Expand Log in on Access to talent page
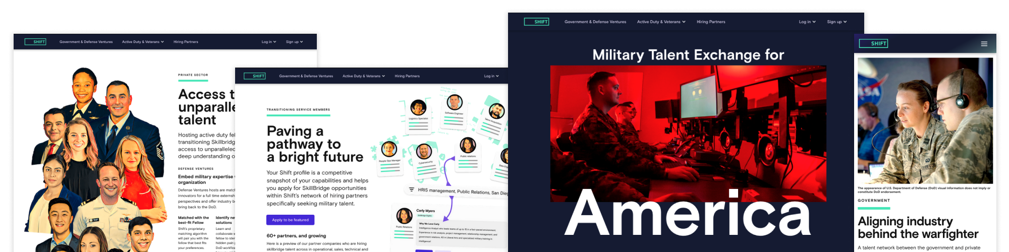This screenshot has width=1009, height=252. click(x=269, y=42)
